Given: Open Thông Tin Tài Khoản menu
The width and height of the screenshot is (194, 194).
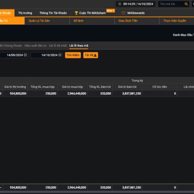Looking at the screenshot, I should (x=53, y=13).
